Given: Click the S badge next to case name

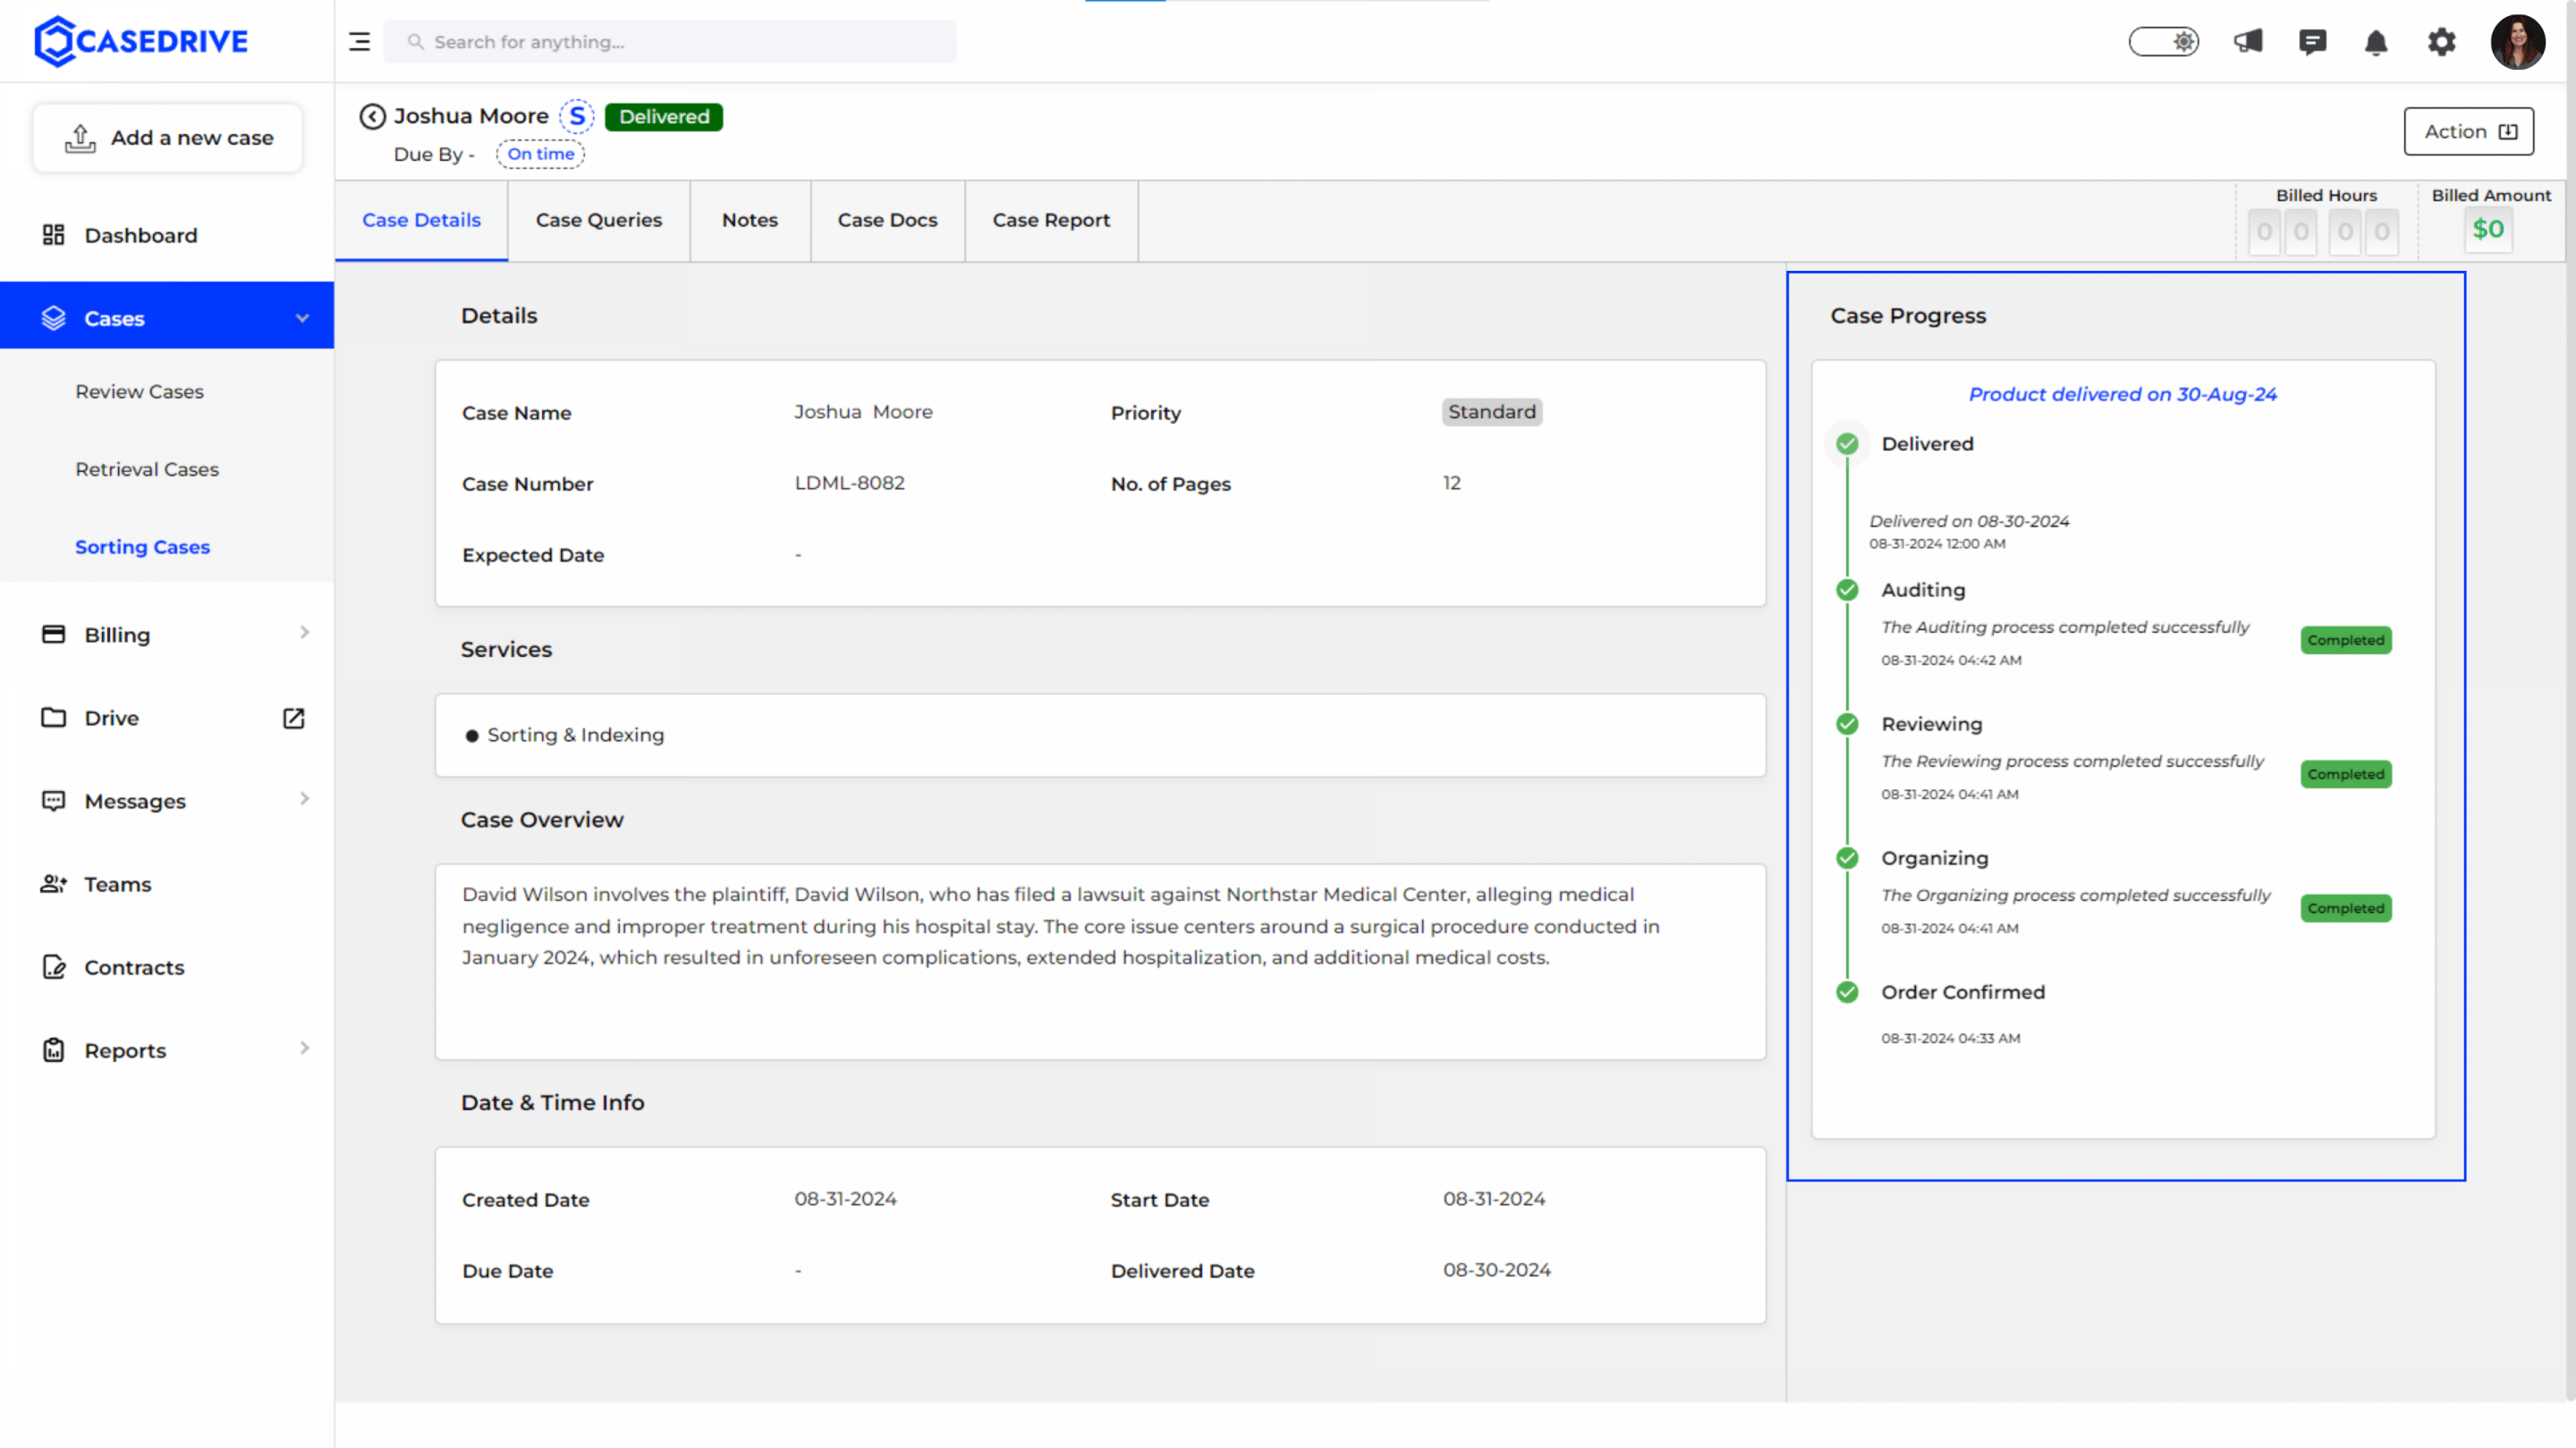Looking at the screenshot, I should pos(577,117).
